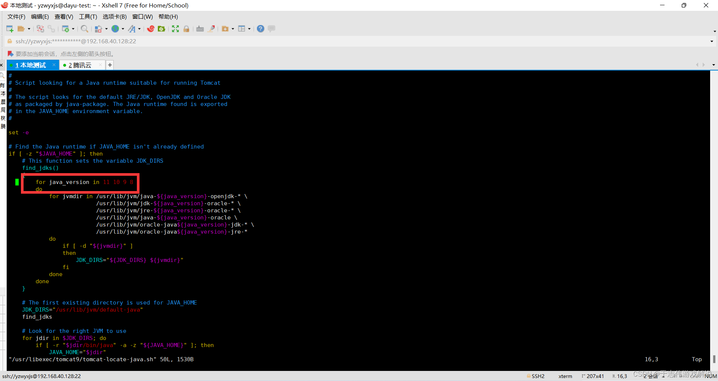Click the lock screen padlock icon
The image size is (718, 381).
(186, 29)
